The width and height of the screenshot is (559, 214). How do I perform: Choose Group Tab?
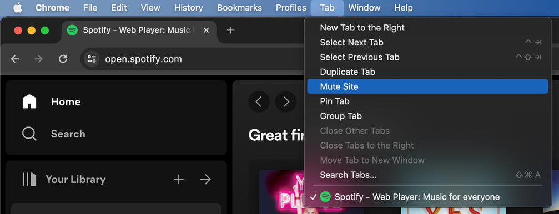[x=427, y=116]
